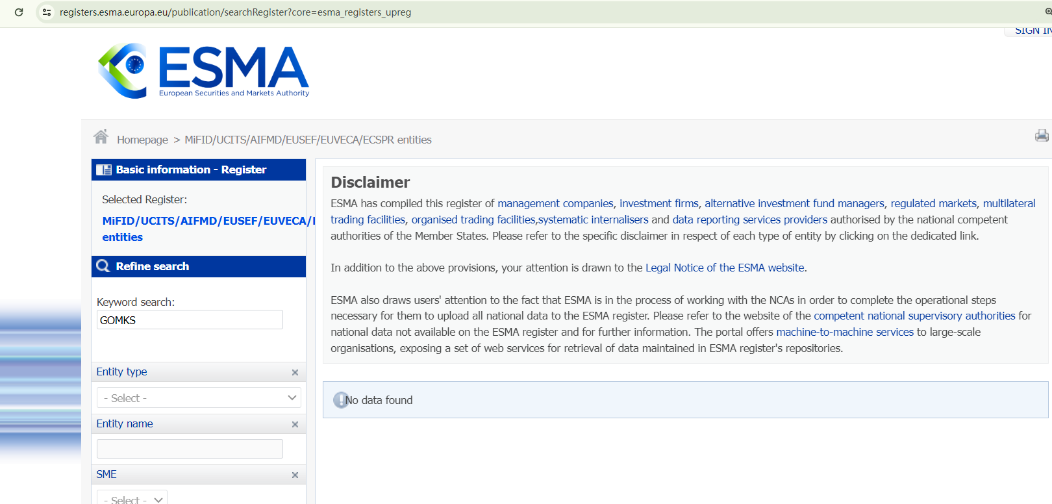1052x504 pixels.
Task: Click the 'No data found' message
Action: tap(379, 400)
